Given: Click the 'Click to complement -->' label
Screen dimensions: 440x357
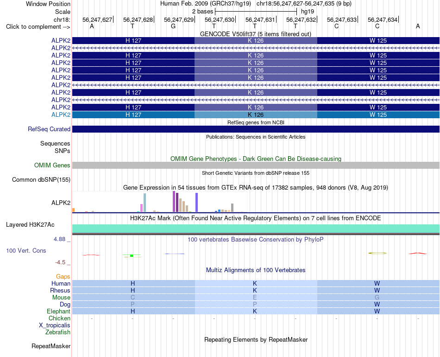Looking at the screenshot, I should point(38,27).
